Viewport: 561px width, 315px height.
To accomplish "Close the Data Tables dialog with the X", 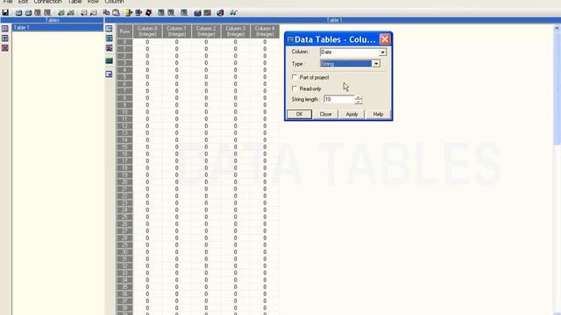I will (385, 38).
